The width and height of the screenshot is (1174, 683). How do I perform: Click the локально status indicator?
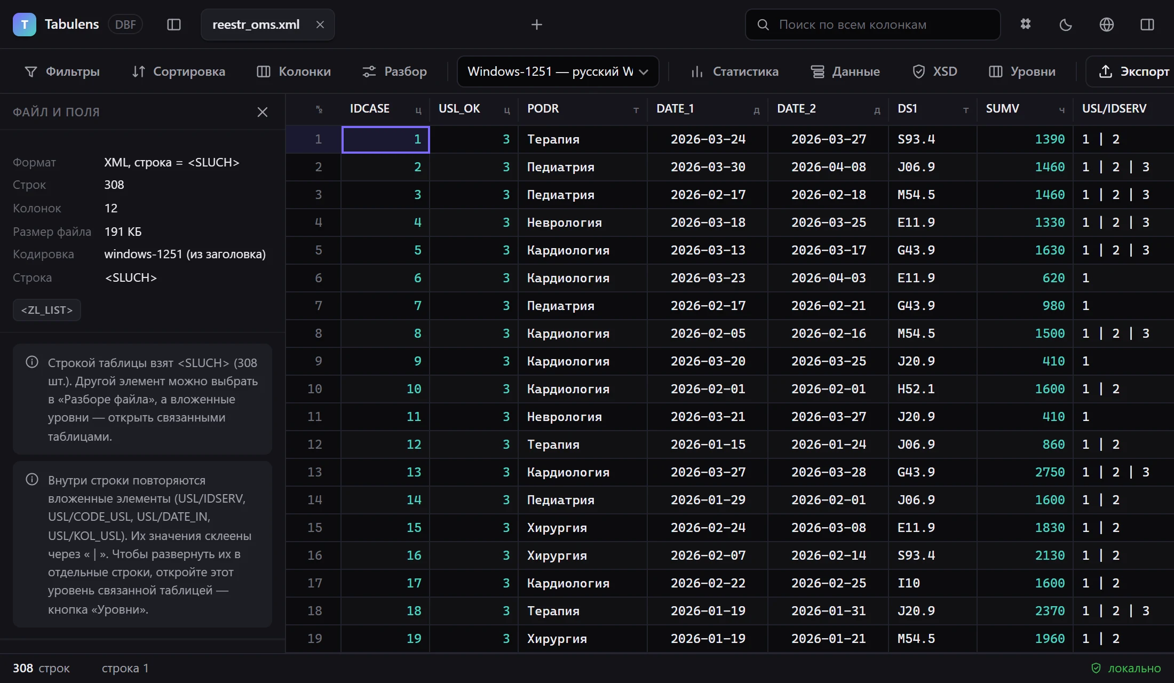coord(1126,669)
